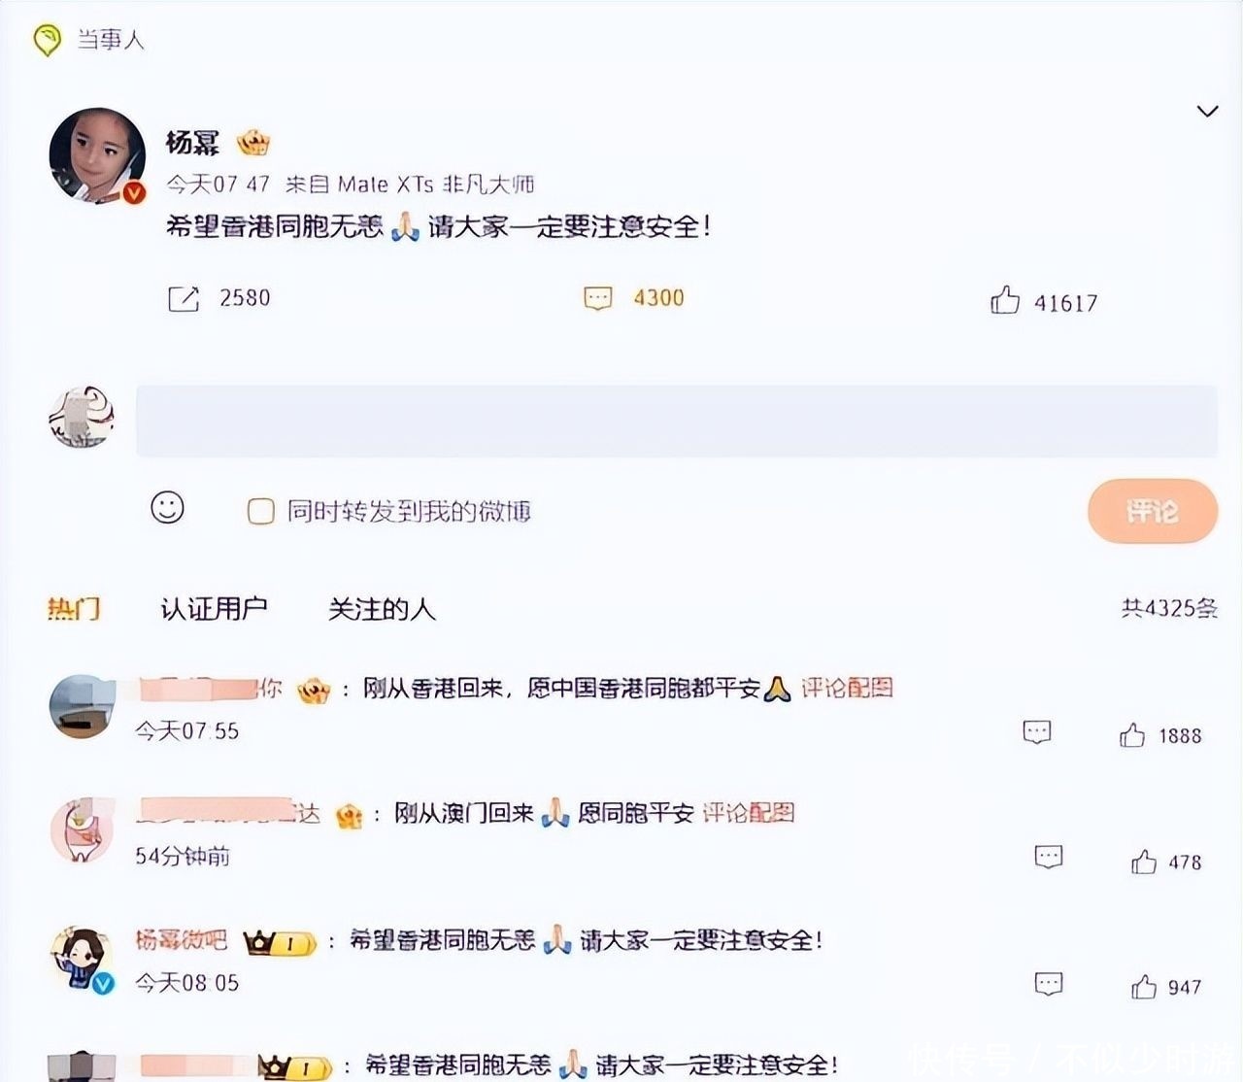Click the 当事人 location pin icon

[47, 41]
